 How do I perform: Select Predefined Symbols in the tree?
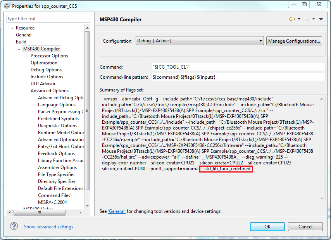(59, 118)
